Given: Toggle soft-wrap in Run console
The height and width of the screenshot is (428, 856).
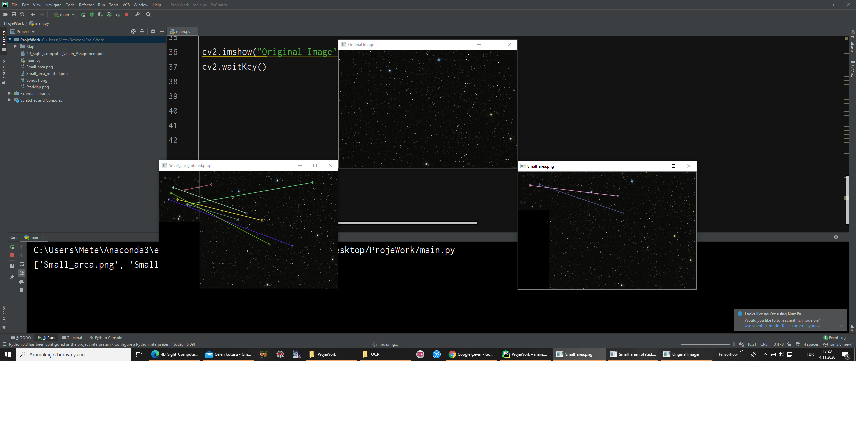Looking at the screenshot, I should (x=22, y=264).
